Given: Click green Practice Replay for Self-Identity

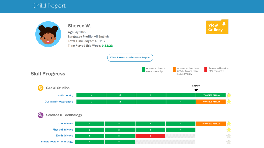Looking at the screenshot, I should [211, 95].
